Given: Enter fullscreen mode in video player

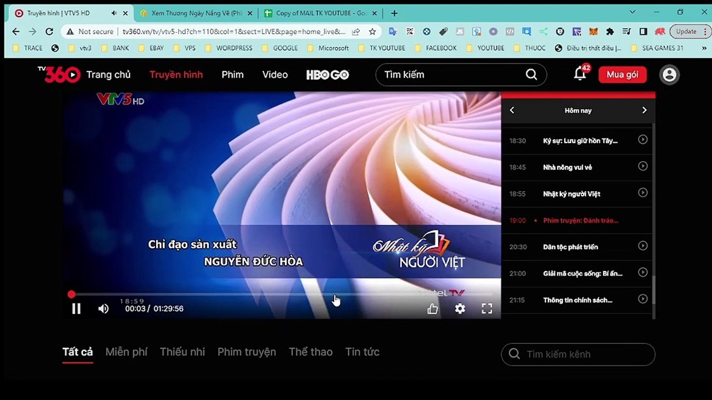Looking at the screenshot, I should pyautogui.click(x=487, y=308).
